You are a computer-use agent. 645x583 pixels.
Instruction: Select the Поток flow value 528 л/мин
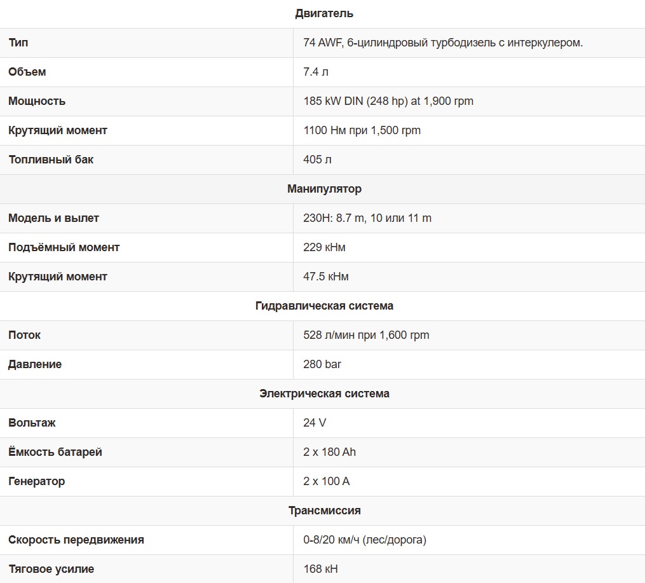pyautogui.click(x=366, y=335)
